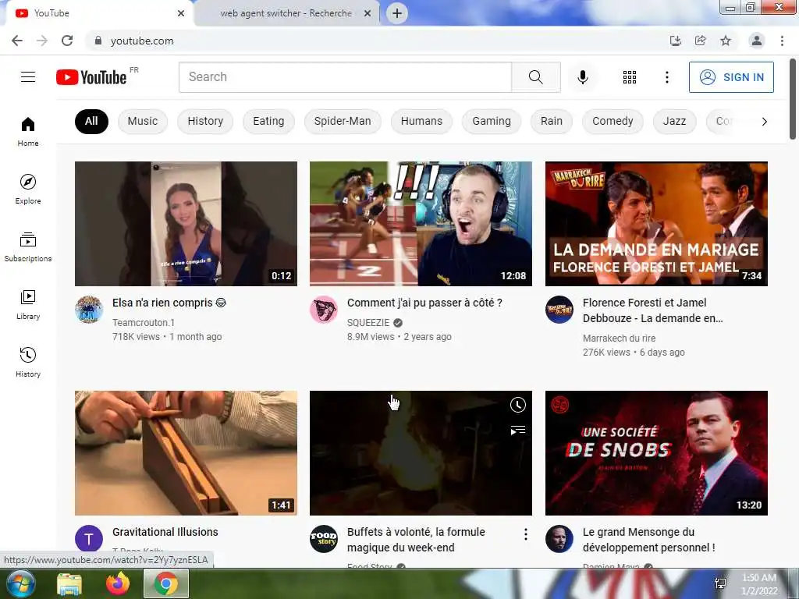Screen dimensions: 799x599
Task: Open Elsa n'a rien compris thumbnail
Action: tap(186, 224)
